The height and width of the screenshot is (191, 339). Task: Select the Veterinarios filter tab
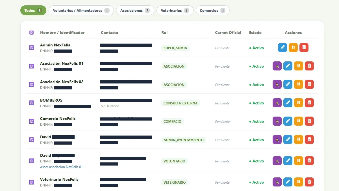coord(175,10)
